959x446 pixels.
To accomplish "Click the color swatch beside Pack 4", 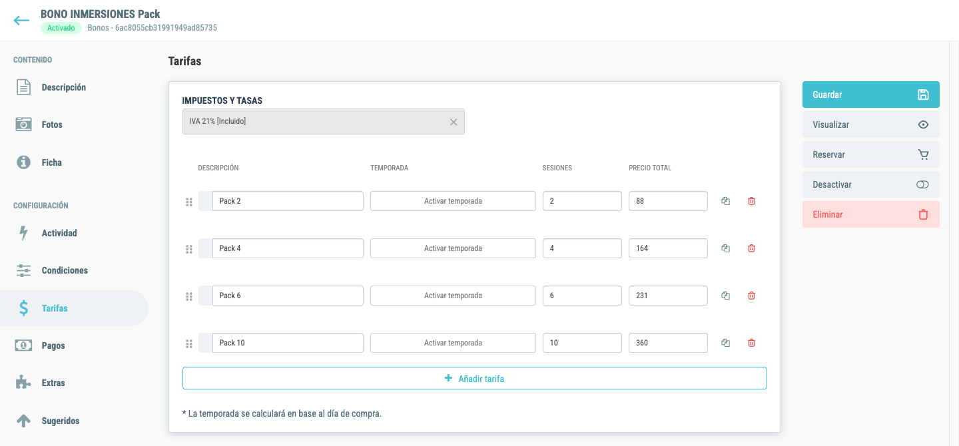I will 205,248.
